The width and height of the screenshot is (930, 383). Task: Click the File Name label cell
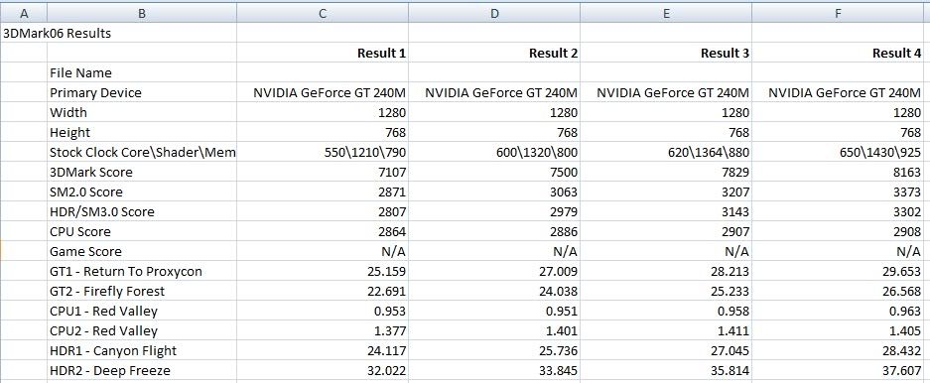pos(142,72)
